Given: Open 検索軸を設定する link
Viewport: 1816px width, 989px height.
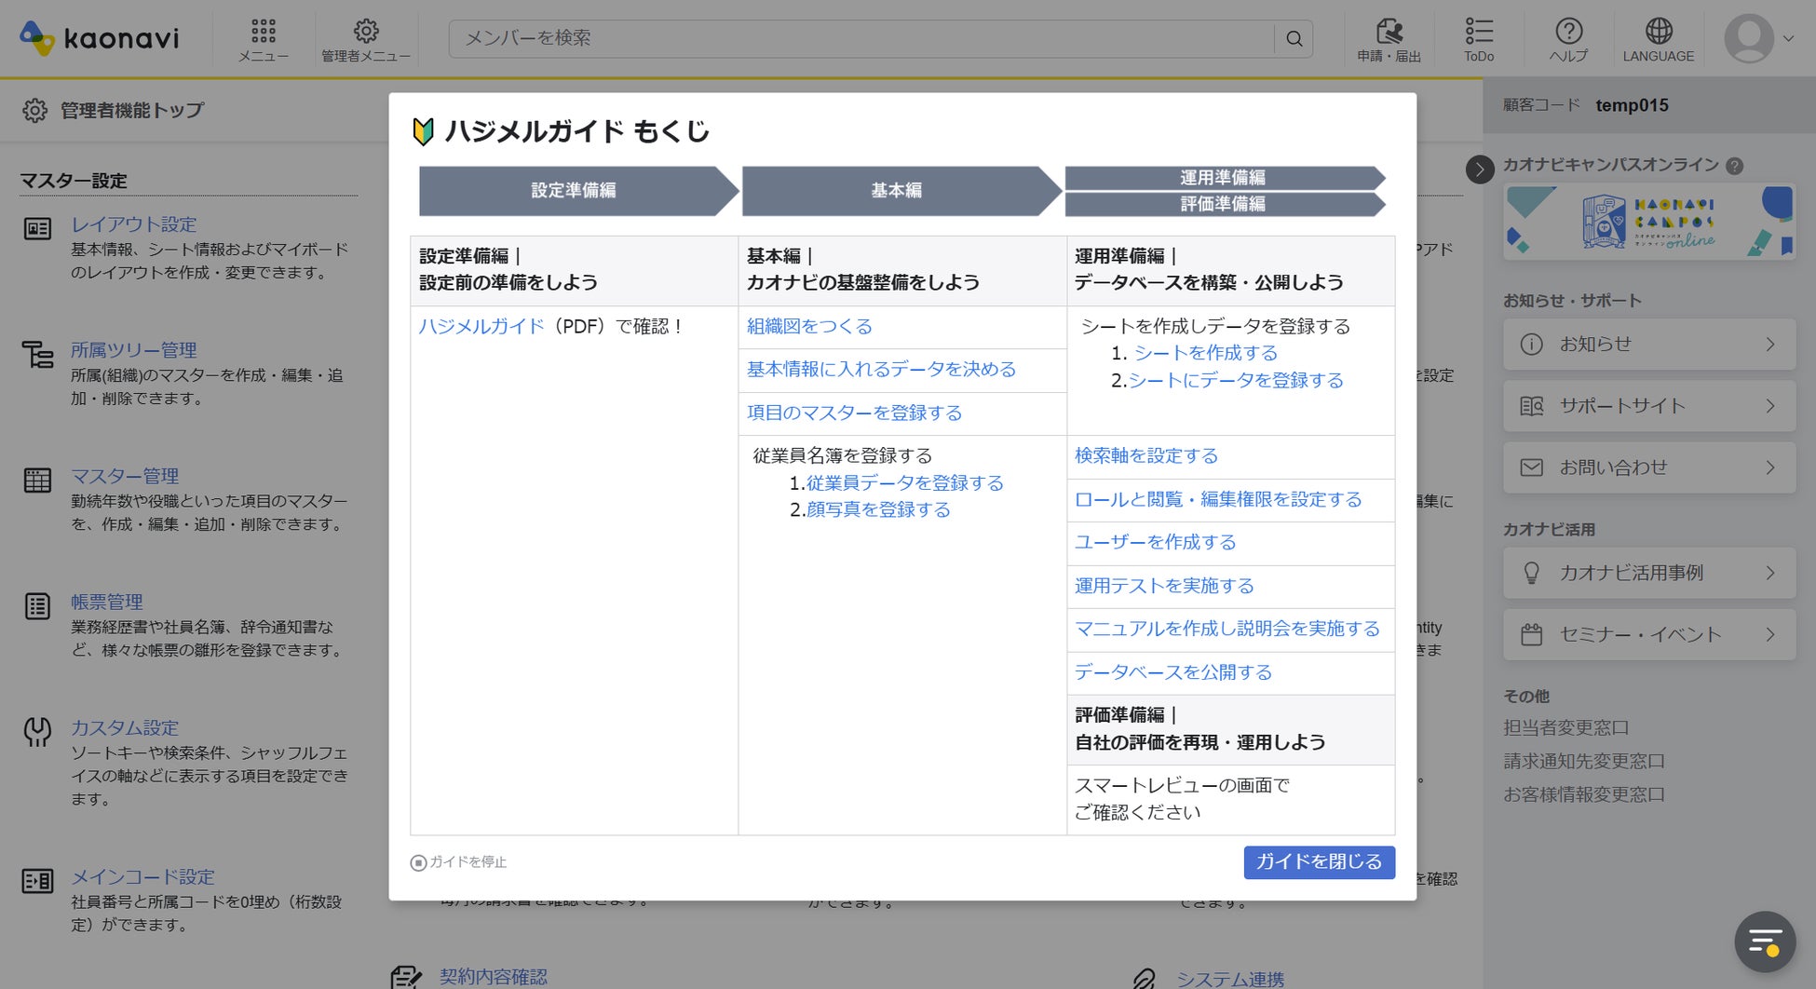Looking at the screenshot, I should point(1146,456).
